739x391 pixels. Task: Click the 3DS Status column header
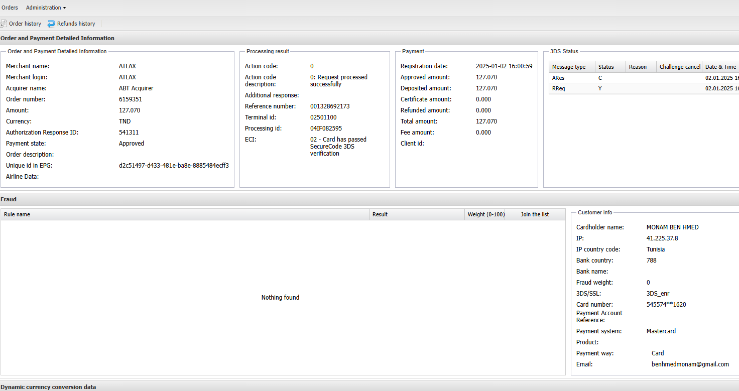point(606,67)
